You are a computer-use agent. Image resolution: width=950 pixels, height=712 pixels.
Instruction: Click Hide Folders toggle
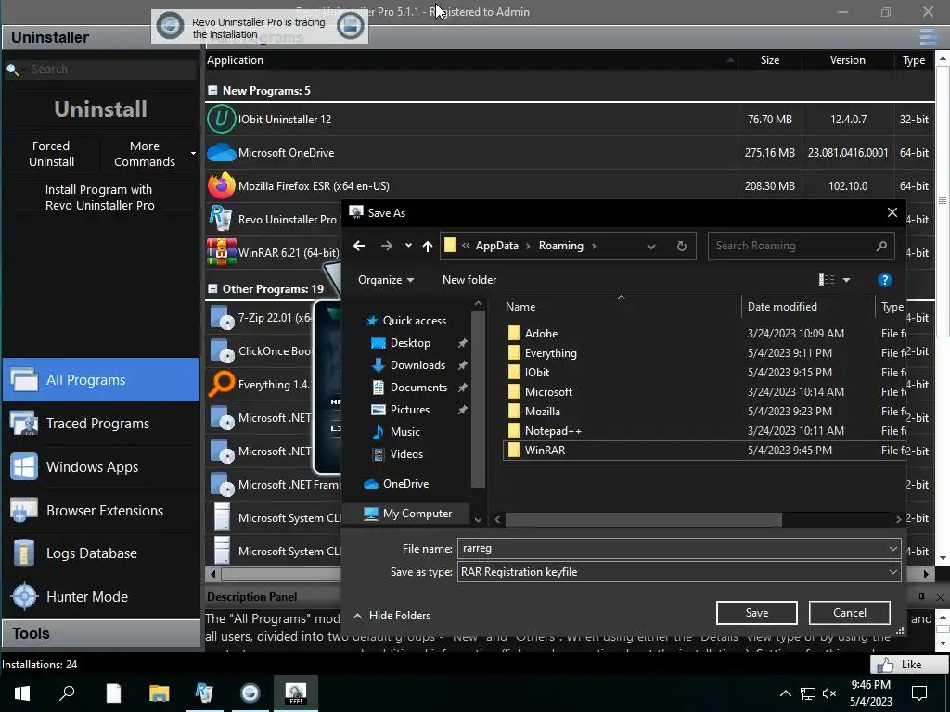pos(392,616)
